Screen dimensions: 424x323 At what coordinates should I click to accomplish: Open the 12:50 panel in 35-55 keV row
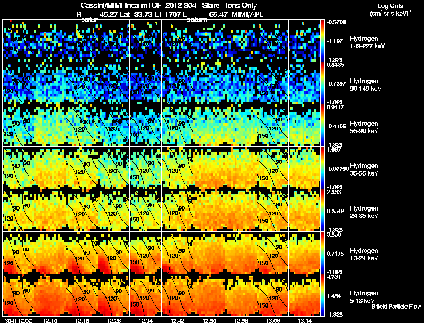click(x=209, y=168)
